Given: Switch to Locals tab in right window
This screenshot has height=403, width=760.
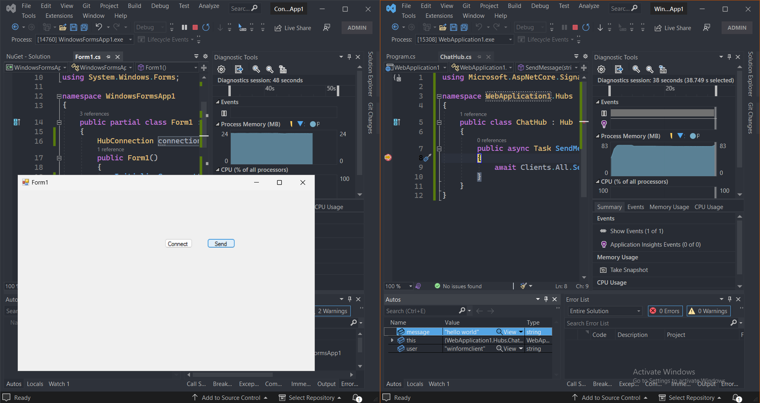Looking at the screenshot, I should [x=415, y=384].
